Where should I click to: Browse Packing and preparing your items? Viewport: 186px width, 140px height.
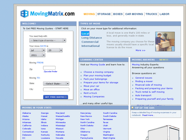154,88
